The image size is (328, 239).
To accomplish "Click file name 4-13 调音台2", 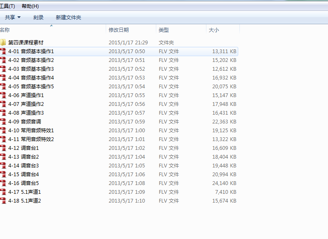I will pyautogui.click(x=23, y=157).
